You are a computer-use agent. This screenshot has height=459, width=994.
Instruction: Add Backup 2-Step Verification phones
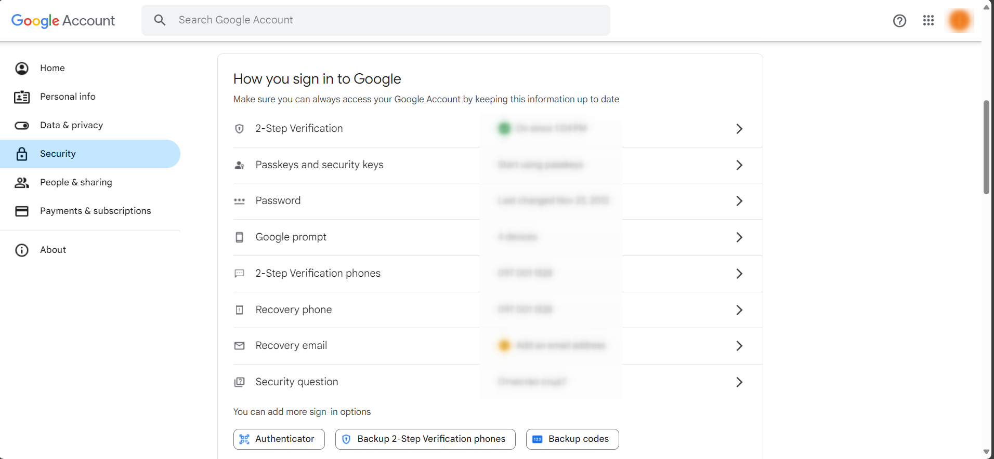coord(425,439)
